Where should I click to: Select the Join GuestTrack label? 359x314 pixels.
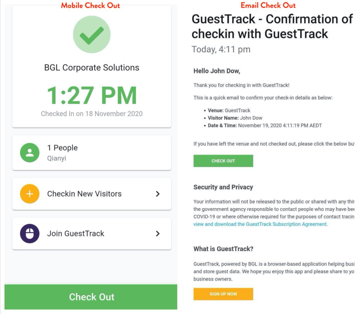click(x=76, y=234)
